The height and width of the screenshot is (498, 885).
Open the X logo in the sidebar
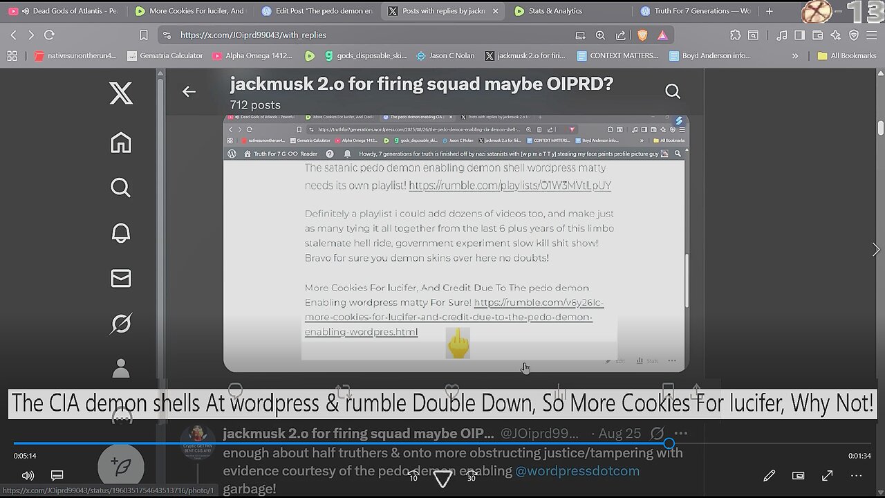click(121, 92)
